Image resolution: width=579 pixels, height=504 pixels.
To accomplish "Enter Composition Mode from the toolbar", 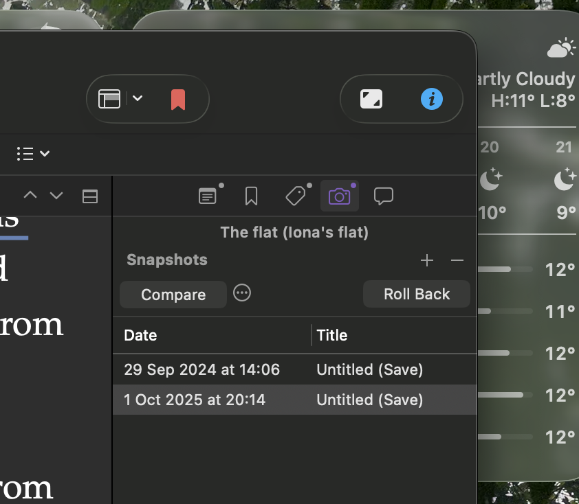I will click(x=371, y=99).
